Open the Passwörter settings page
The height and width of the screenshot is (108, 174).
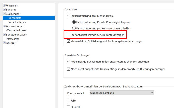coord(12,39)
